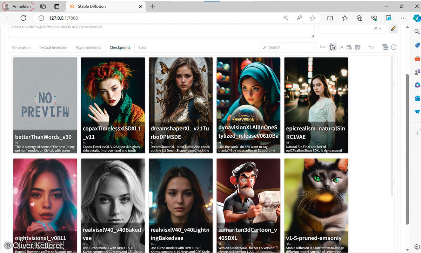Add page to favorites star
421x253 pixels.
313,18
